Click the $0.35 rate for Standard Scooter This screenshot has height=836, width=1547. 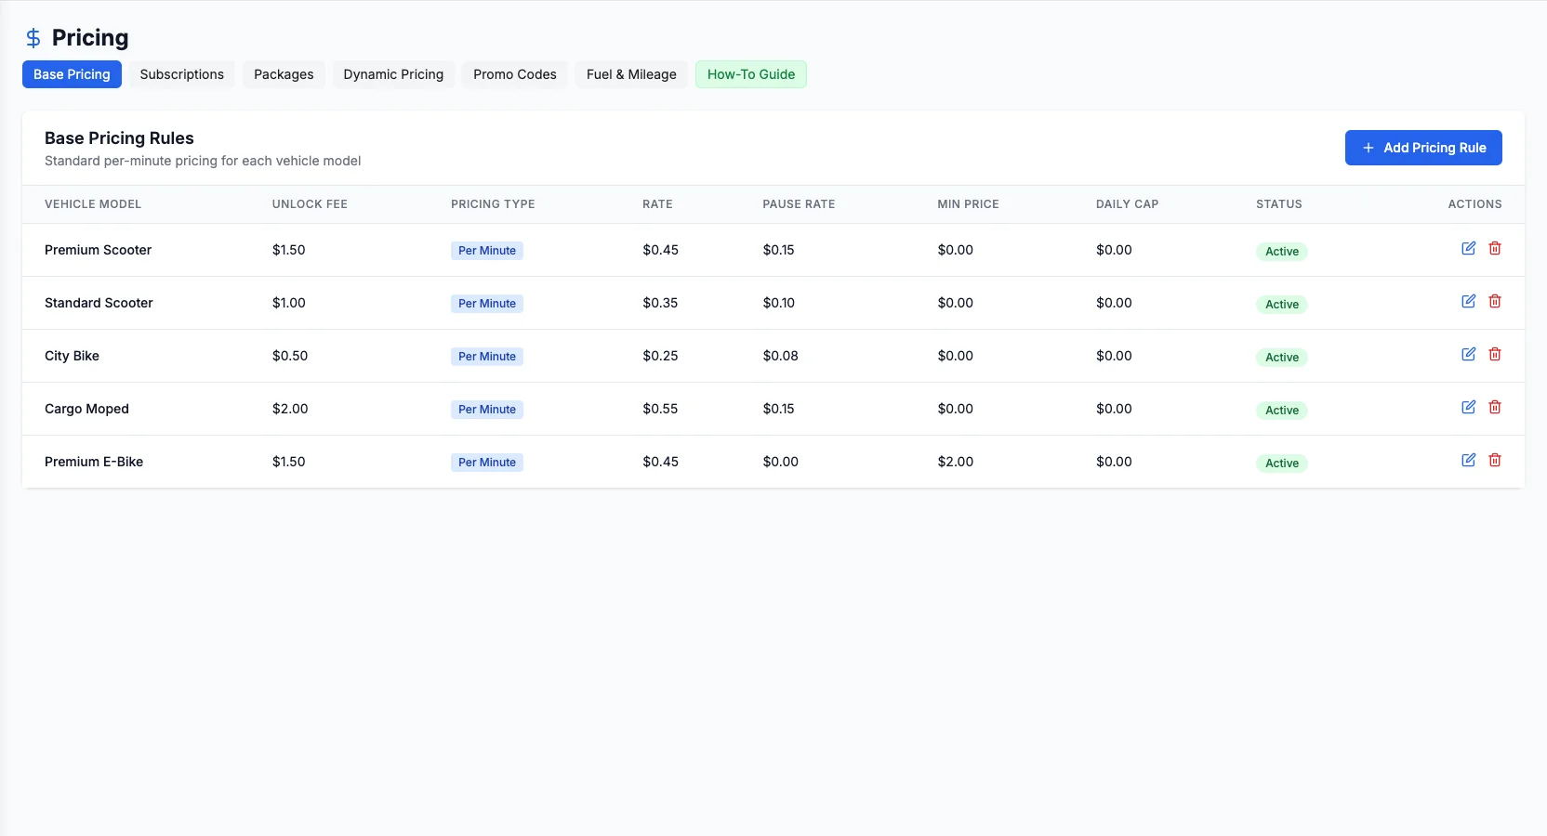pyautogui.click(x=660, y=303)
